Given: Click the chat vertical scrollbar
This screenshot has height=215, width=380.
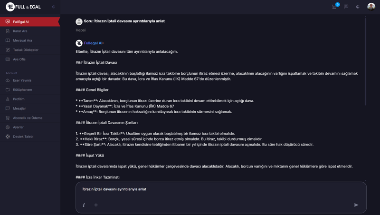Looking at the screenshot, I should tap(365, 62).
